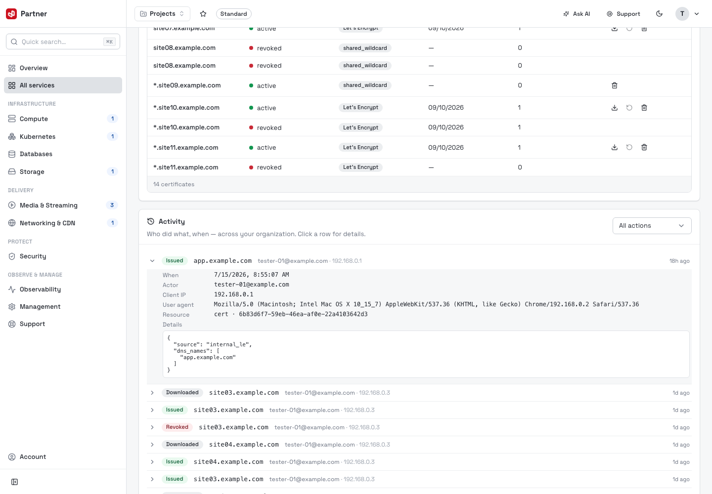
Task: Open Databases section
Action: 63,154
